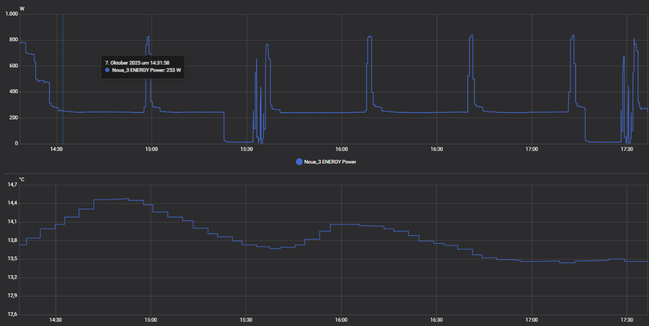649x326 pixels.
Task: Click the 14,4 label on the temperature y-axis
Action: 12,203
